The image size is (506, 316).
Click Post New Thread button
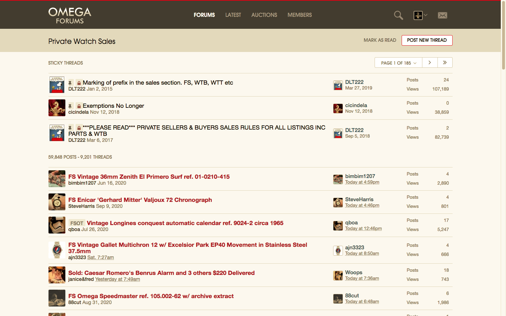pos(427,40)
